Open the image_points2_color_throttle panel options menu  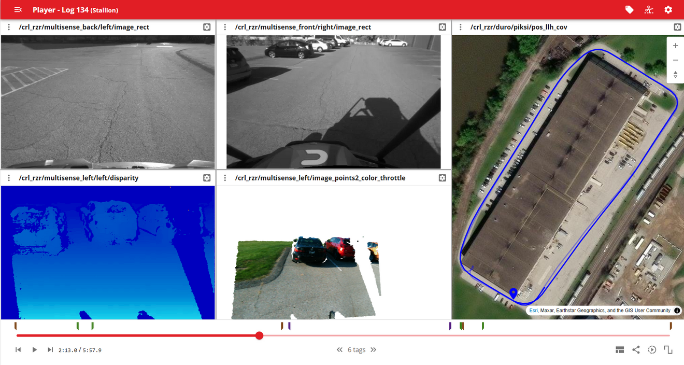(225, 178)
